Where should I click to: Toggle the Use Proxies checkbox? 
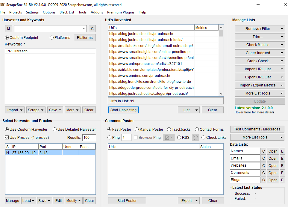(x=7, y=137)
